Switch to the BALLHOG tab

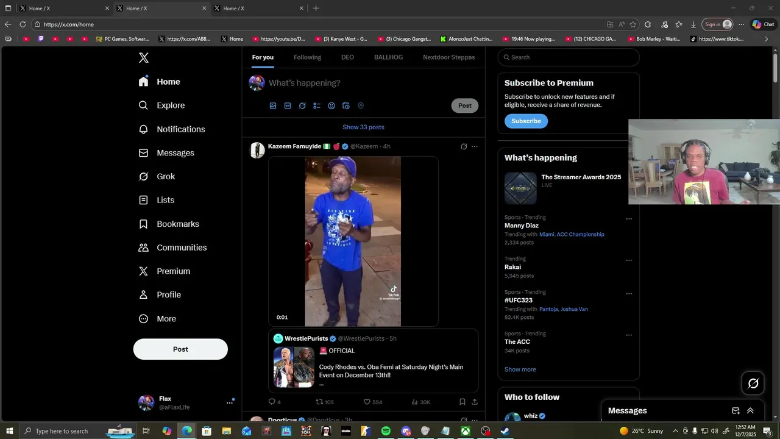pyautogui.click(x=388, y=57)
